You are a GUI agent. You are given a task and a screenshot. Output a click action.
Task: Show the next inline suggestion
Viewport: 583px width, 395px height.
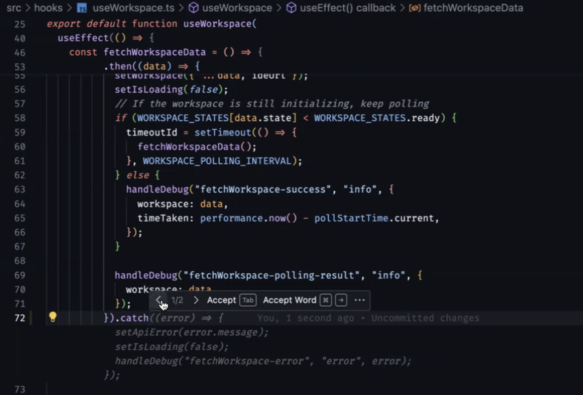coord(196,300)
